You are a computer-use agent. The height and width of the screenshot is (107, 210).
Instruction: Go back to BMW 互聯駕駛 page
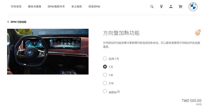[x=18, y=22]
